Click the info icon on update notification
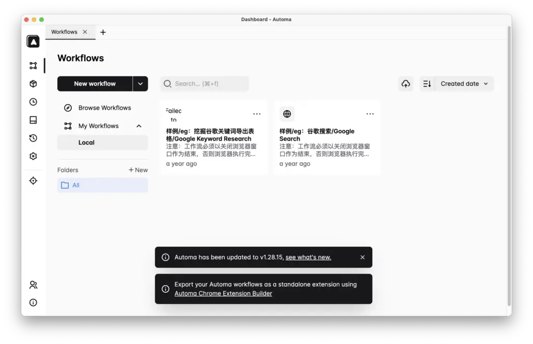533x344 pixels. (x=166, y=257)
